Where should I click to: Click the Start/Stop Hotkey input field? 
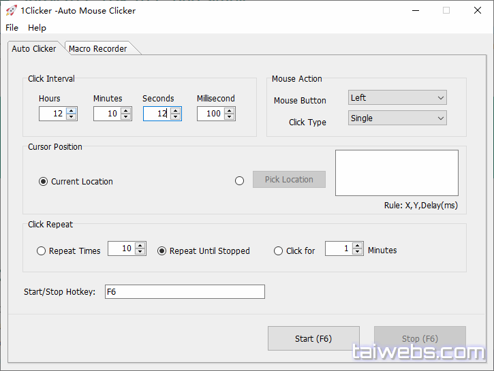[x=184, y=292]
